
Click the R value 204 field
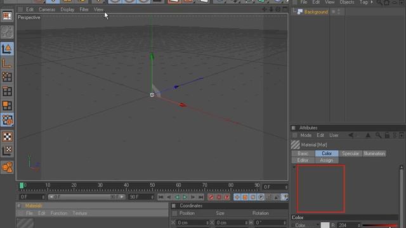[347, 225]
